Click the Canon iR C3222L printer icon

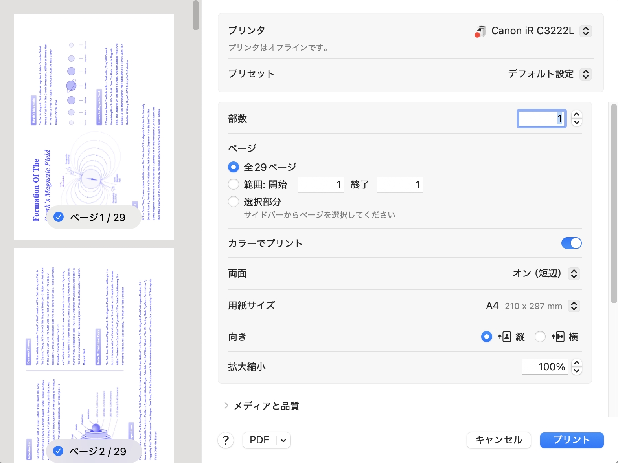[x=480, y=31]
